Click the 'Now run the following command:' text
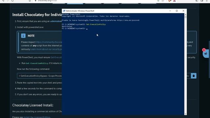 coord(33,69)
